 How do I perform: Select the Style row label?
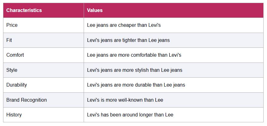pyautogui.click(x=12, y=70)
